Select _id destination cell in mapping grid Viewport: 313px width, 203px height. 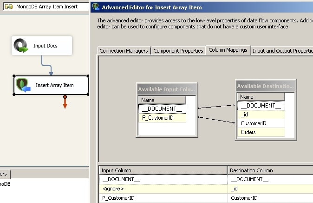click(270, 189)
